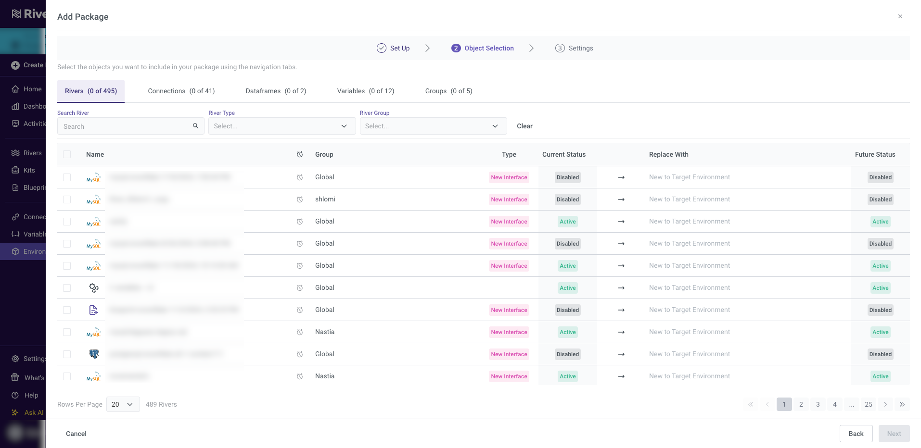Toggle the select-all rivers checkbox
This screenshot has width=921, height=448.
coord(67,154)
